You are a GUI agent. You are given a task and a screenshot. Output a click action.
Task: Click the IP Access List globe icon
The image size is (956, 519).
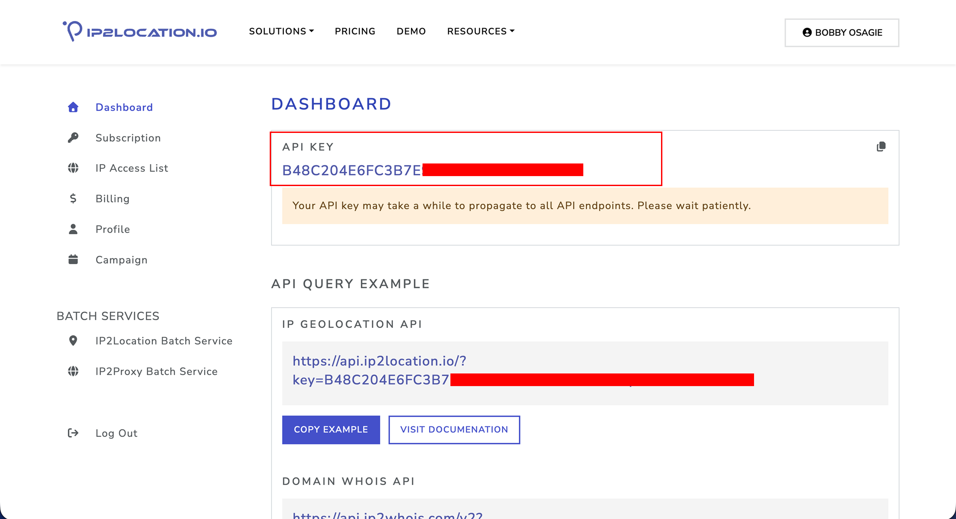(x=73, y=168)
